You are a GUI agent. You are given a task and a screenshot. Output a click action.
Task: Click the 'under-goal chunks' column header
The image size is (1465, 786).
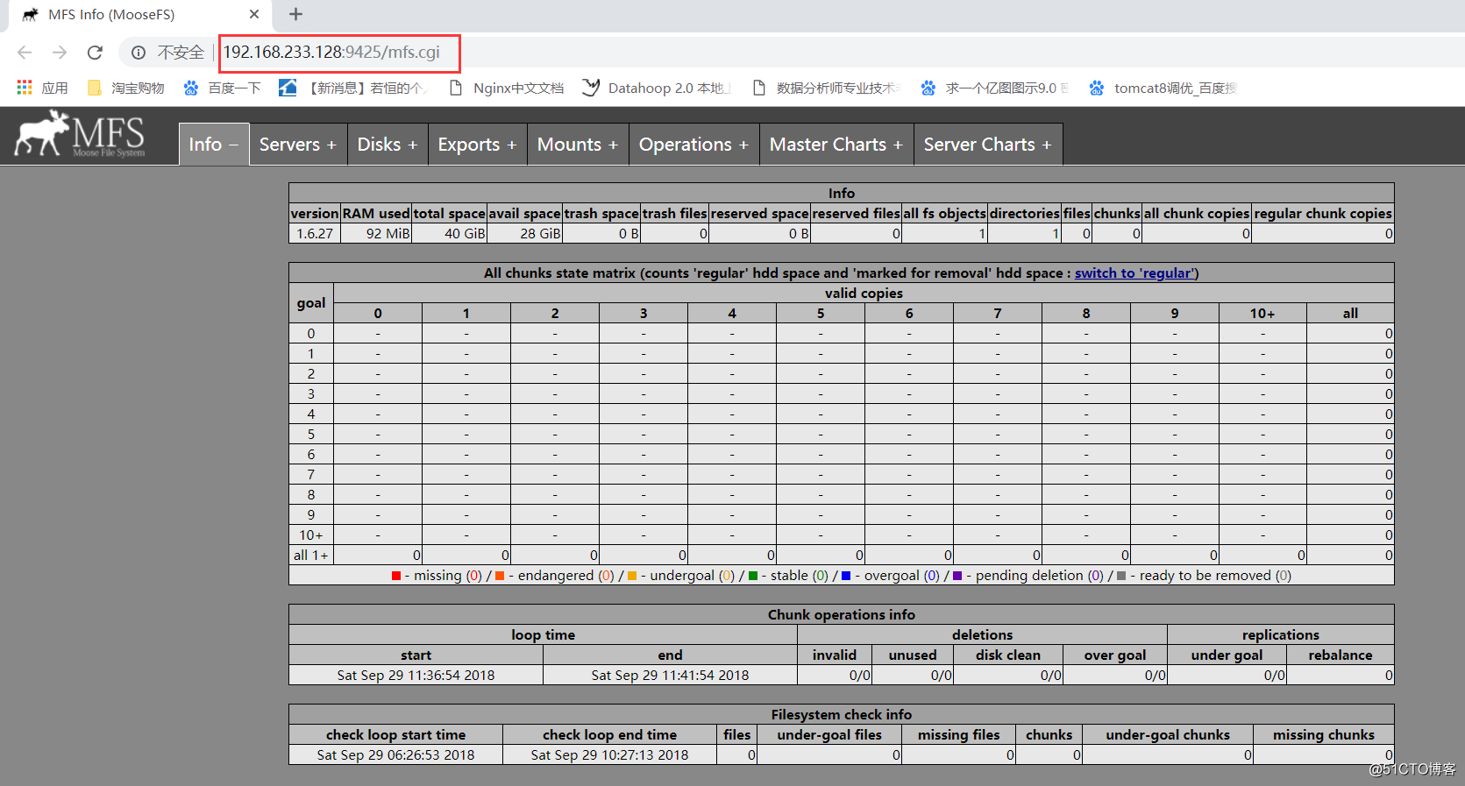1168,735
